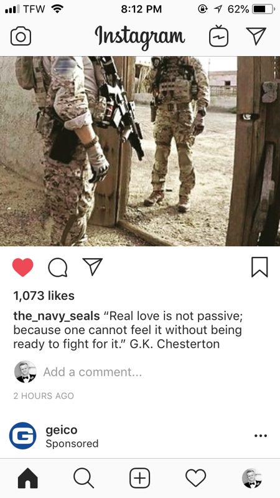Open IGTV from the header
Image resolution: width=280 pixels, height=498 pixels.
[x=218, y=36]
